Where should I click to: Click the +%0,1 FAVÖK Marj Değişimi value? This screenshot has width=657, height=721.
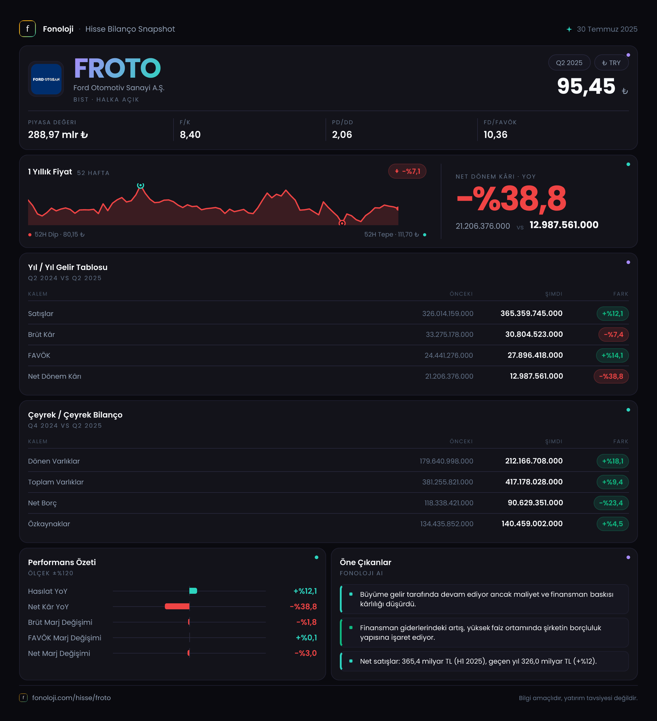(x=306, y=638)
